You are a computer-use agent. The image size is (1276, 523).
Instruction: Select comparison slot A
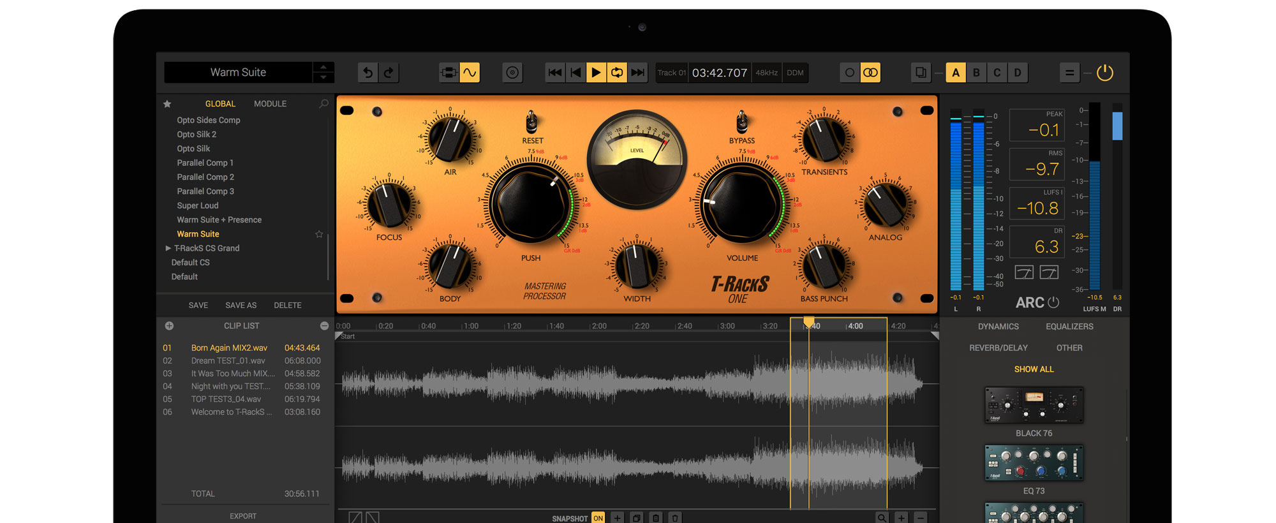coord(956,73)
